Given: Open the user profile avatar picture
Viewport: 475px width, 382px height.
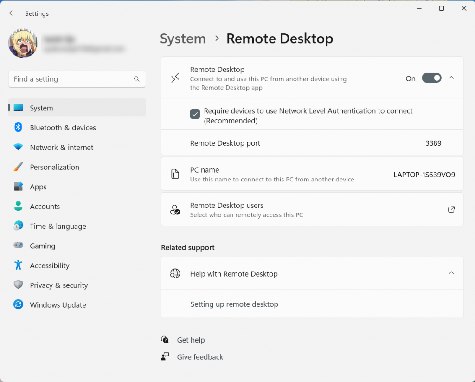Looking at the screenshot, I should [23, 43].
